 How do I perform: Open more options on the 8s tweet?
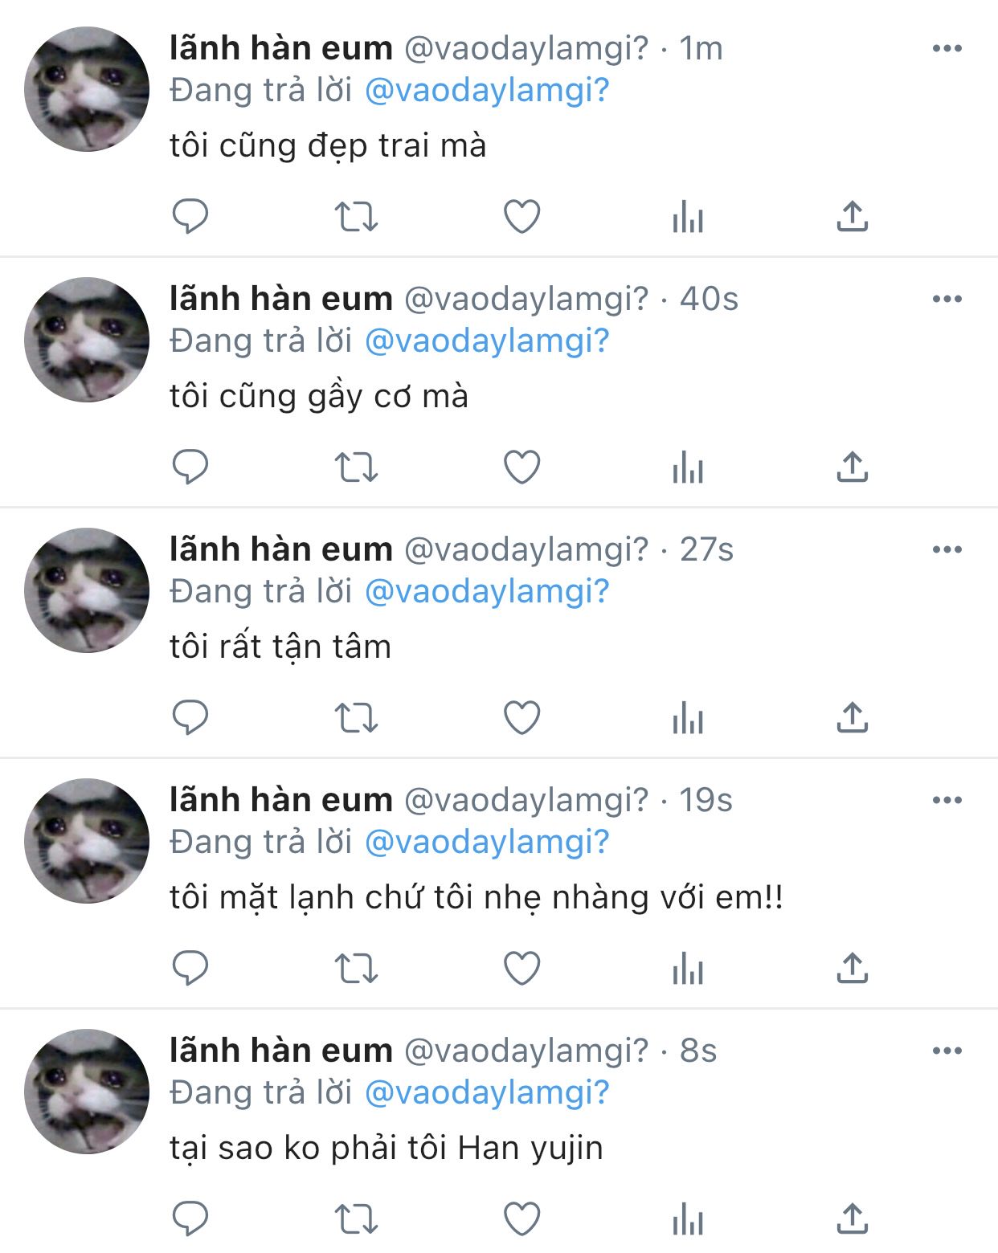point(947,1051)
